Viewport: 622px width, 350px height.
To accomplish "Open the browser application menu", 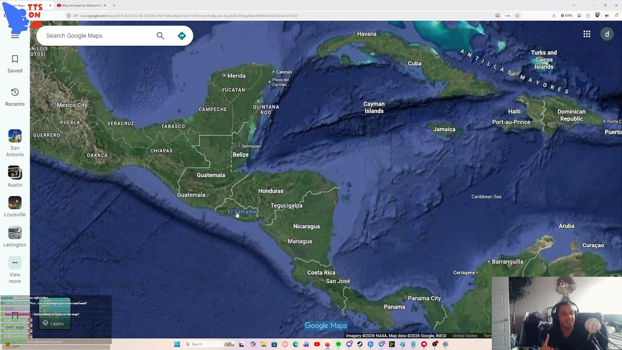I will tap(615, 16).
